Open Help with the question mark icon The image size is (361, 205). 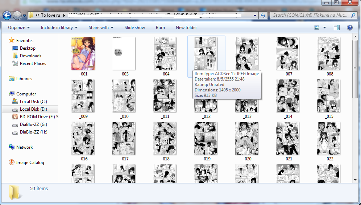(x=349, y=28)
